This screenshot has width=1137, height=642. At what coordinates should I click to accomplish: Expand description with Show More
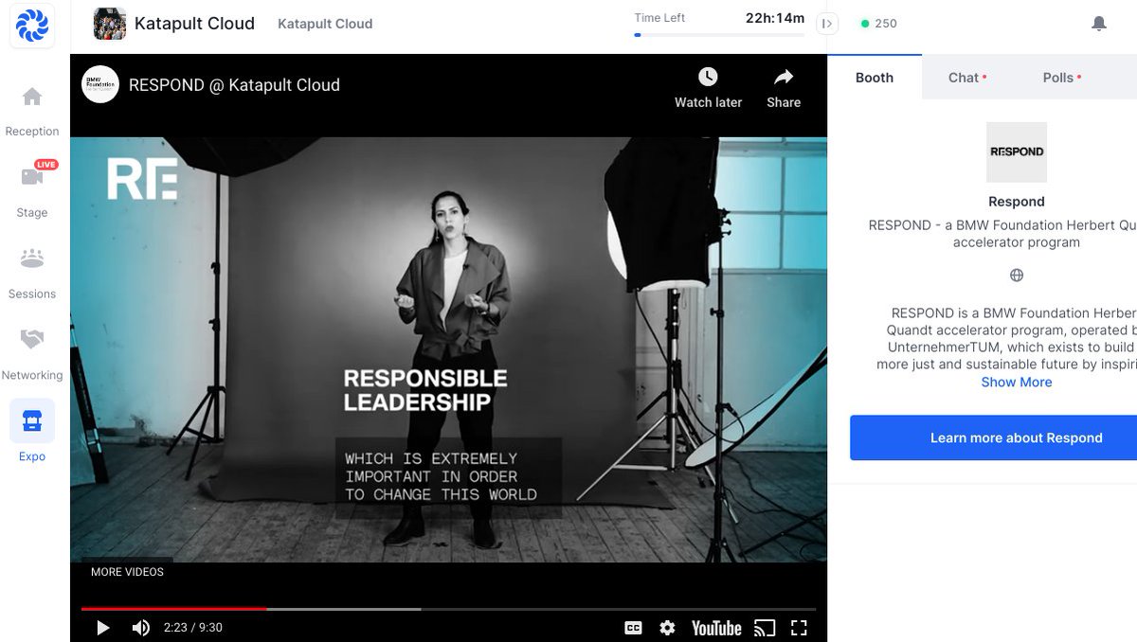coord(1017,383)
